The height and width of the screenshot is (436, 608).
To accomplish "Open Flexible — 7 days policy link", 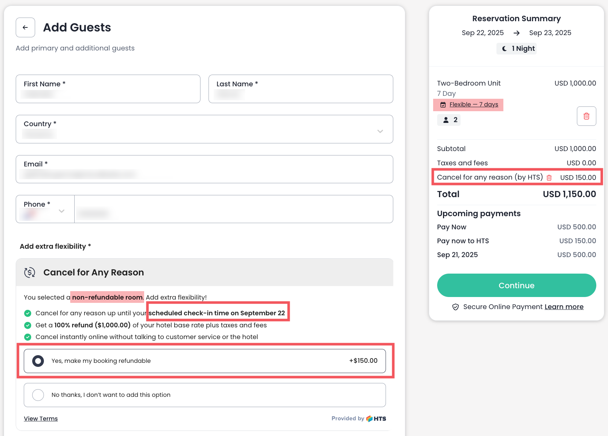I will pos(473,105).
